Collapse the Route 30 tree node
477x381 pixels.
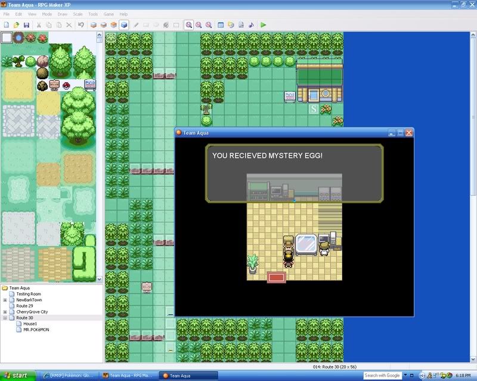click(5, 318)
